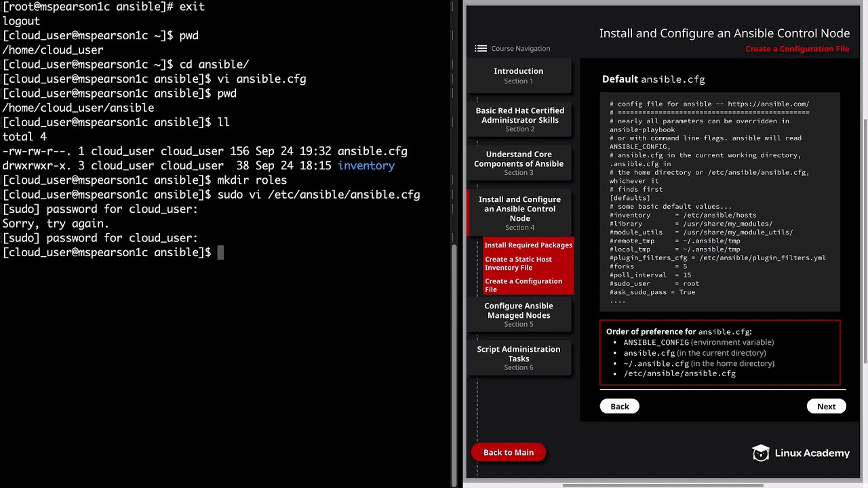
Task: Click 'vi ansible.cfg' command in terminal
Action: coord(262,79)
